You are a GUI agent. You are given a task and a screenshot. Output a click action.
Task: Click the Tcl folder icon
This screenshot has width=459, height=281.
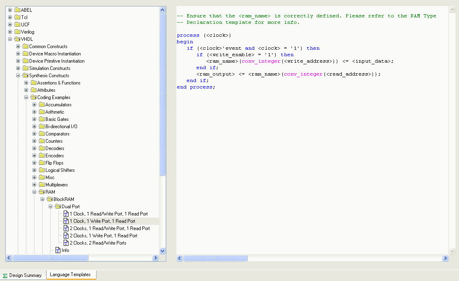click(17, 17)
